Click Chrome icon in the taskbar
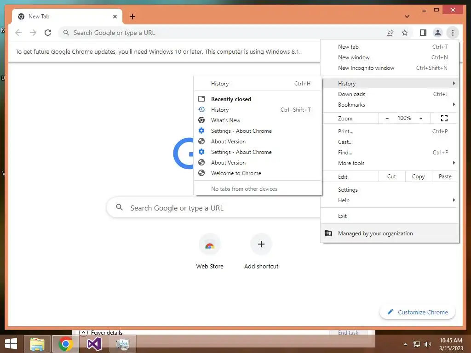The width and height of the screenshot is (471, 353). coord(66,344)
